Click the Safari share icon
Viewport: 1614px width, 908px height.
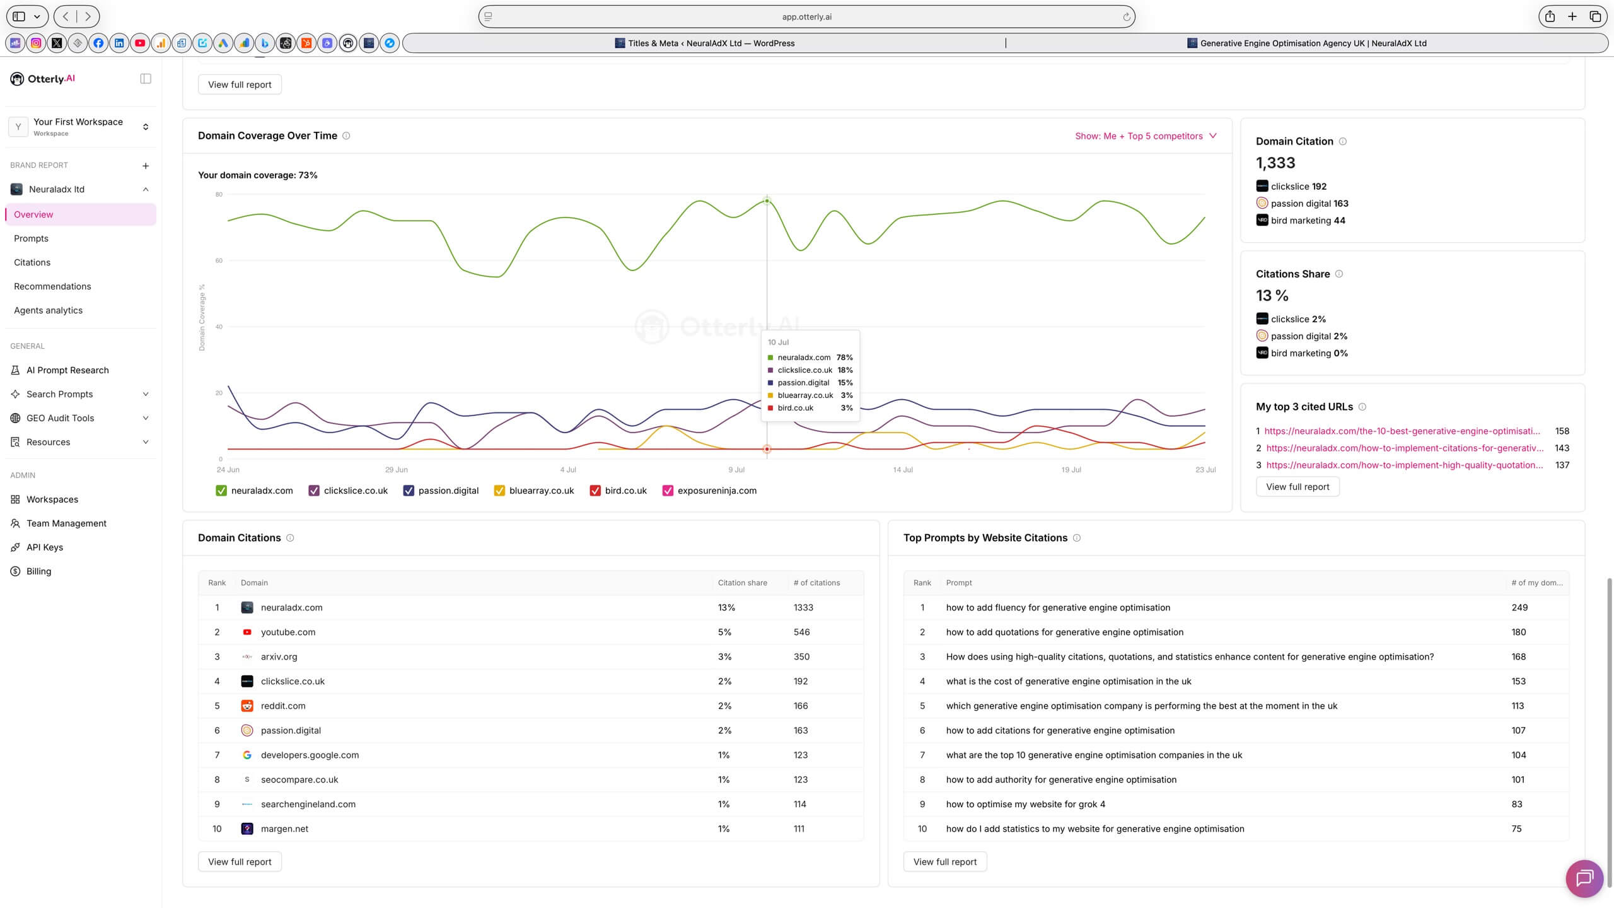click(1550, 16)
